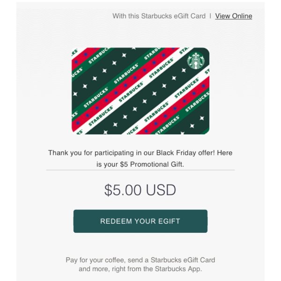
Task: Click the header text 'With this Starbucks eGift Card'
Action: click(x=159, y=16)
